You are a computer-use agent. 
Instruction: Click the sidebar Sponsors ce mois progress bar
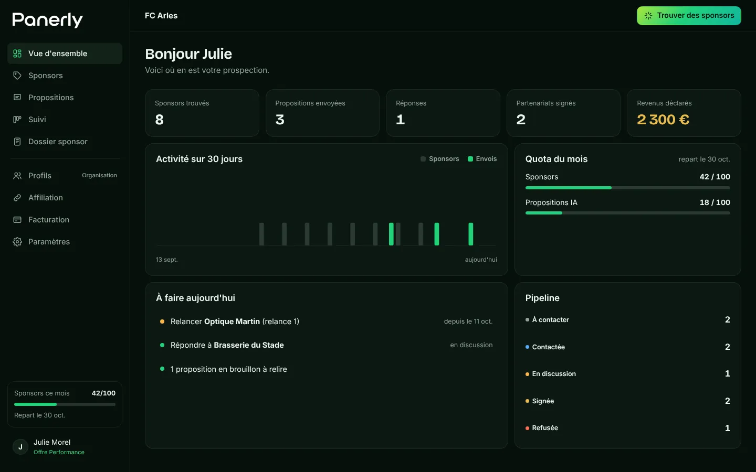coord(65,404)
